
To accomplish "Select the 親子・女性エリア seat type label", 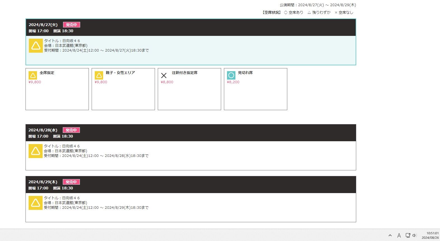I will click(120, 73).
